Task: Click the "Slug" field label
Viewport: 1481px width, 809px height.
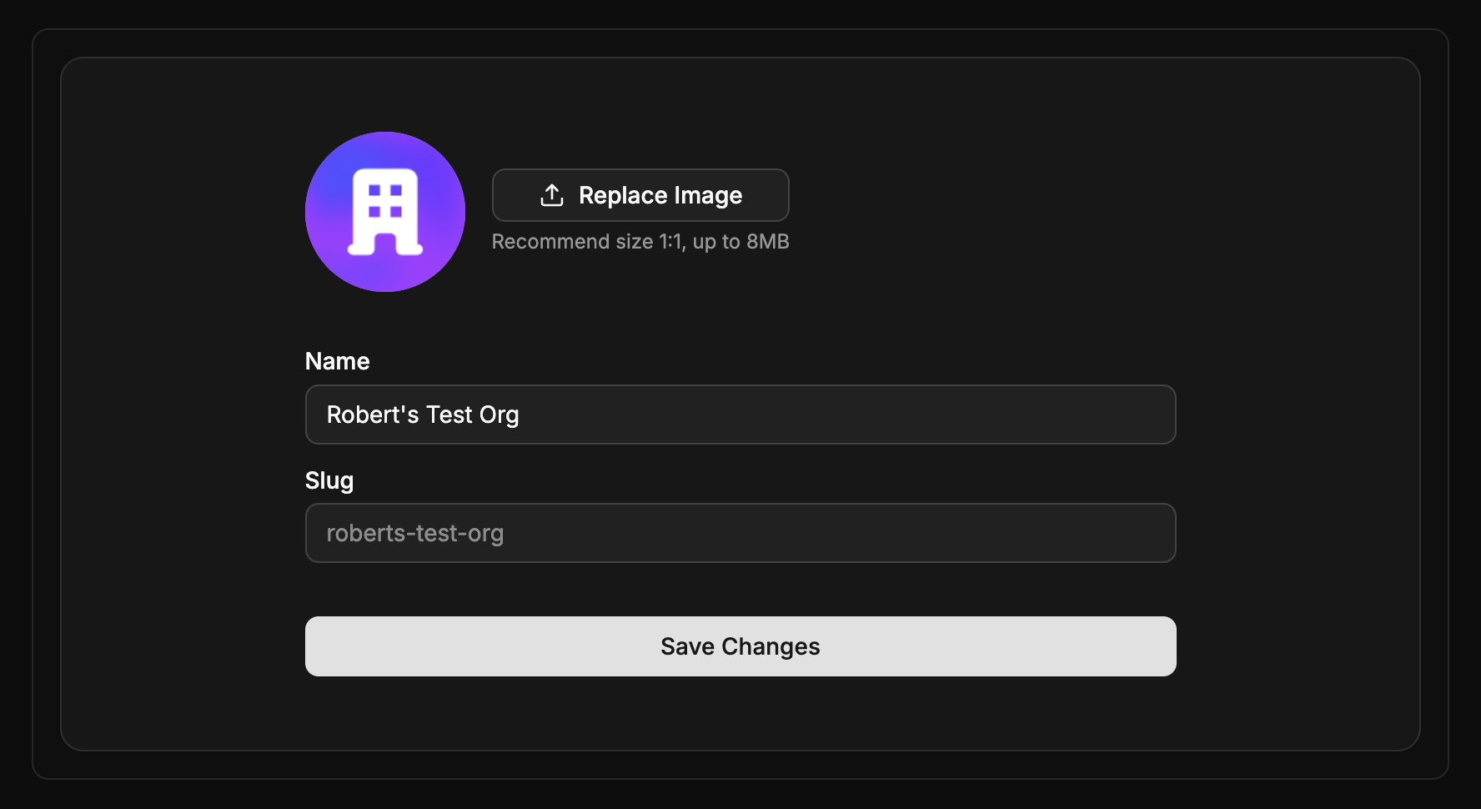Action: point(329,480)
